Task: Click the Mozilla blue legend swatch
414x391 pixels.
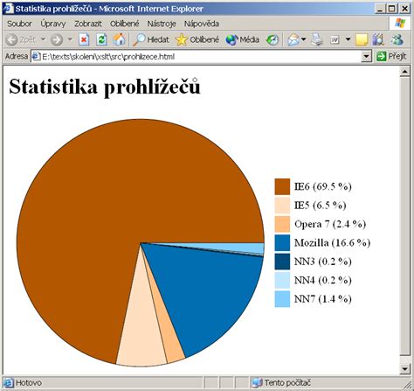Action: (282, 242)
